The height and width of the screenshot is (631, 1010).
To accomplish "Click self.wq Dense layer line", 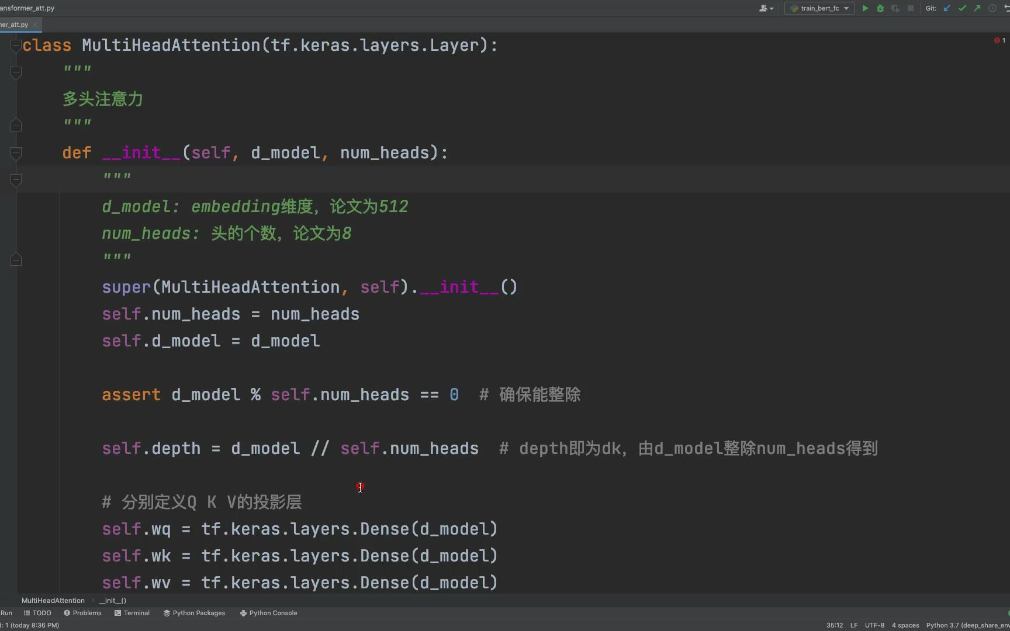I will (x=300, y=529).
